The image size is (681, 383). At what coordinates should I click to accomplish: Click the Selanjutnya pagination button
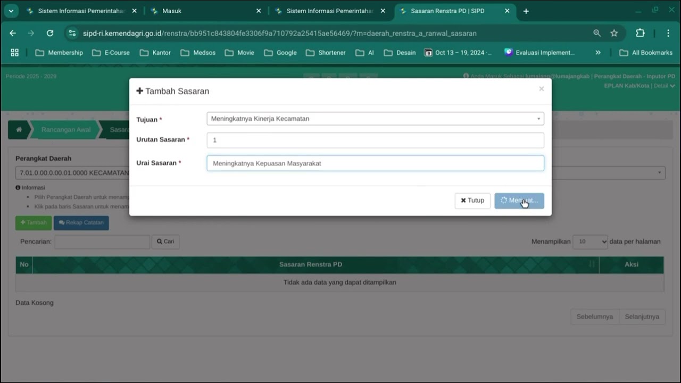click(642, 317)
